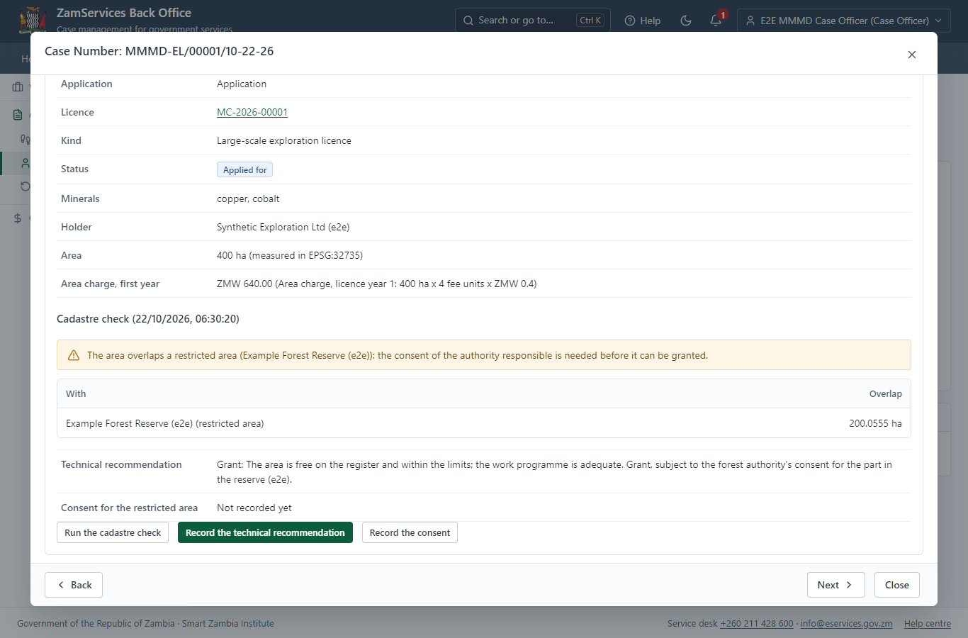Click the Ctrl K shortcut badge

pos(590,21)
